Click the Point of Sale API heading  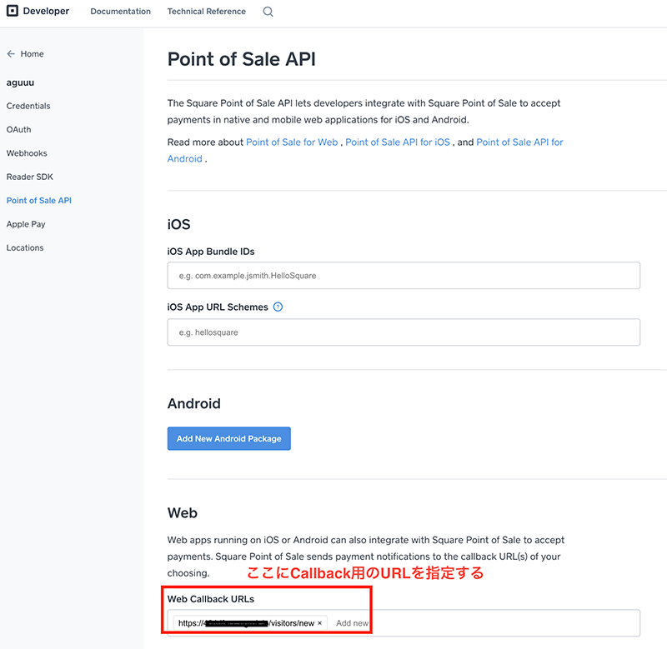pyautogui.click(x=241, y=59)
